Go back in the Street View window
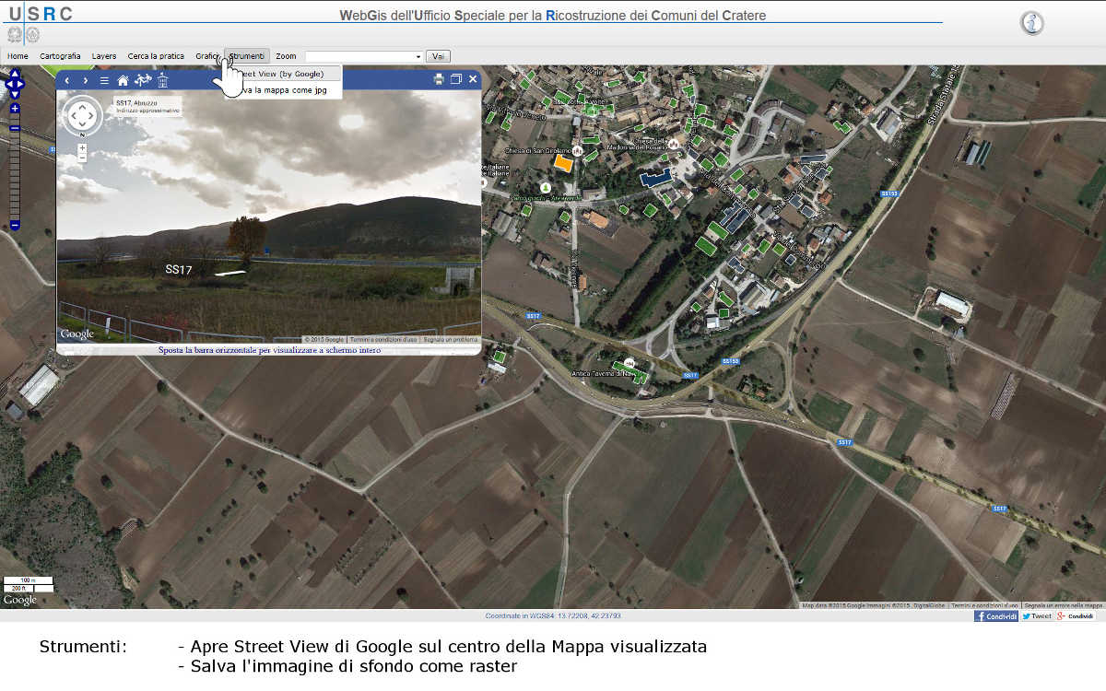This screenshot has height=691, width=1106. click(67, 80)
